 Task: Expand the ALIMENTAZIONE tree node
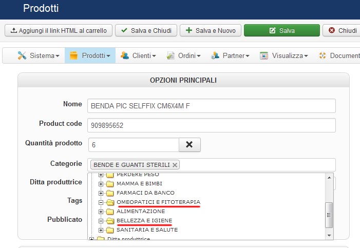[x=101, y=212]
